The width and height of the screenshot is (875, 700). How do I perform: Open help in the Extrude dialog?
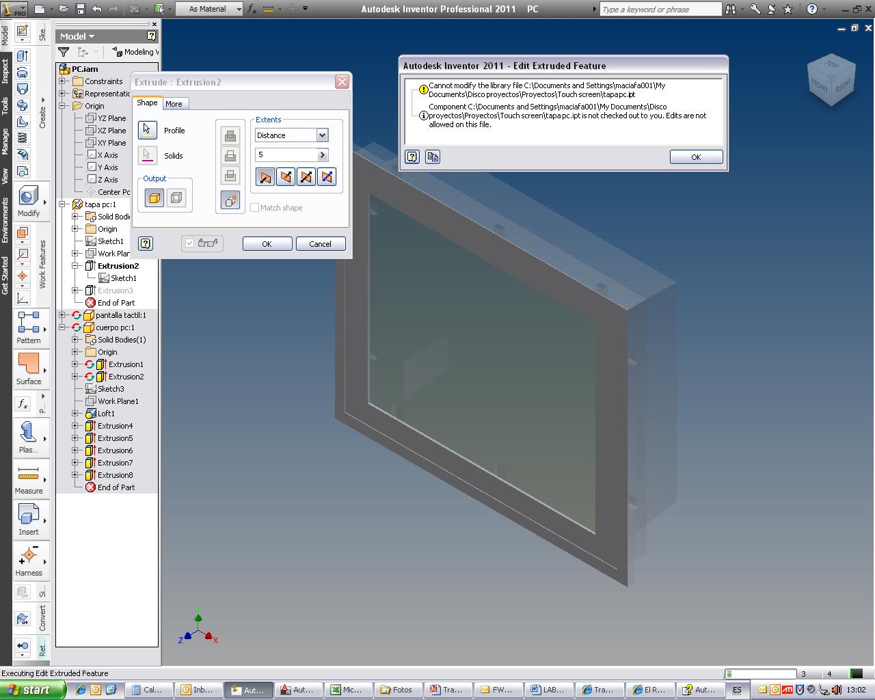(145, 243)
